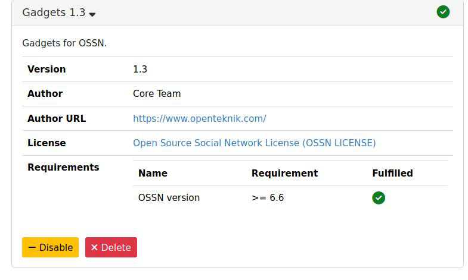Click the green enabled checkmark in Gadgets header

point(443,12)
